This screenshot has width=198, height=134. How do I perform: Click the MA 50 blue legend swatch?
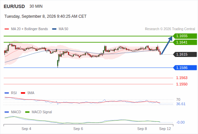coord(54,29)
